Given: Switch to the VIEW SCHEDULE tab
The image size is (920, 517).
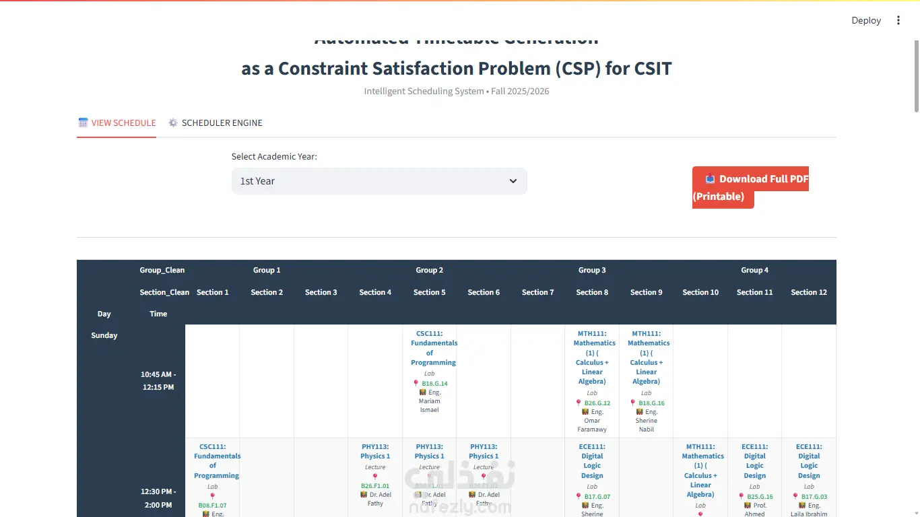Looking at the screenshot, I should coord(117,123).
